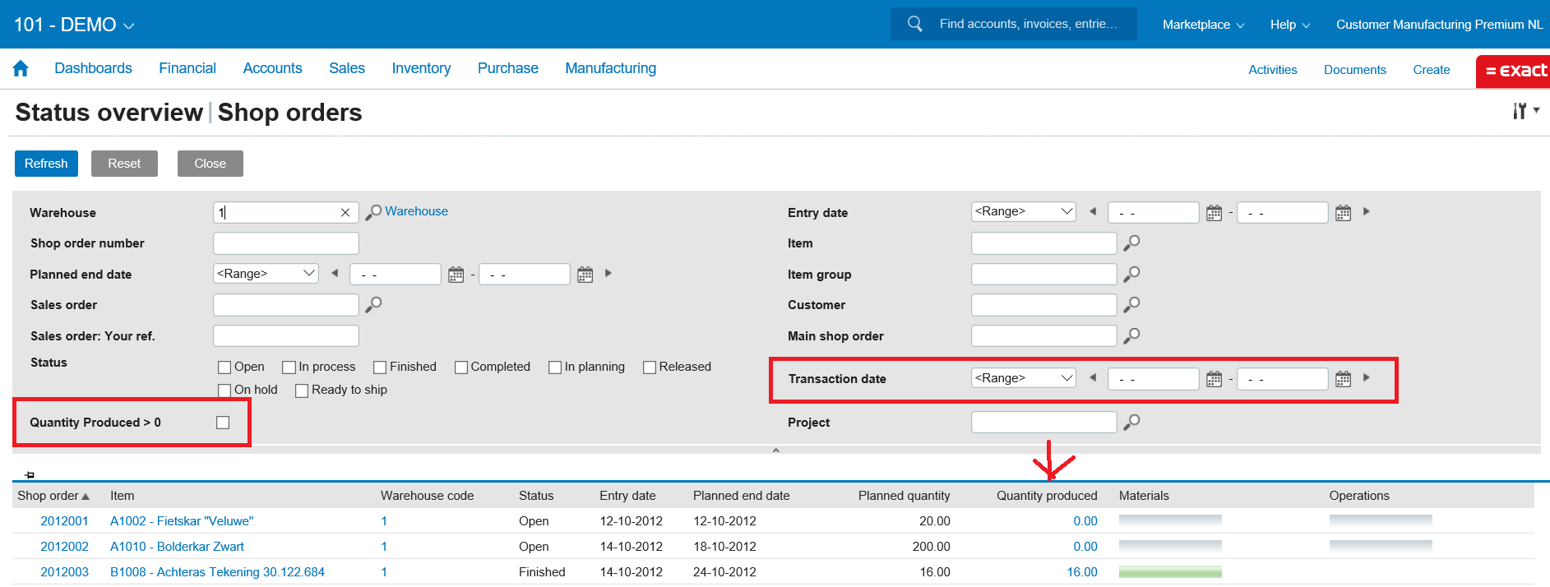Expand the Planned end date Range dropdown

coord(266,273)
